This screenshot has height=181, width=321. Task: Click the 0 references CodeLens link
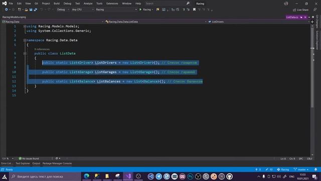tap(42, 49)
